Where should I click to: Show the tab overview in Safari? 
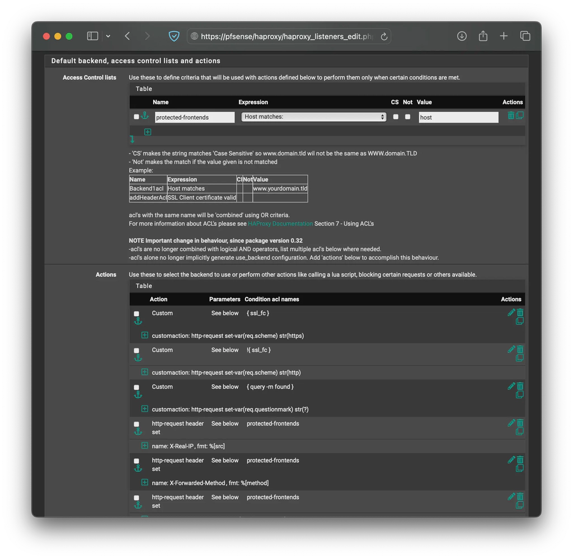[525, 35]
